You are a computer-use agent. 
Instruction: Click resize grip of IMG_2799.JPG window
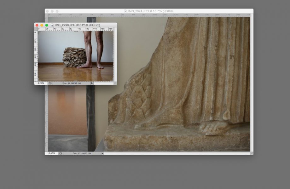point(115,83)
